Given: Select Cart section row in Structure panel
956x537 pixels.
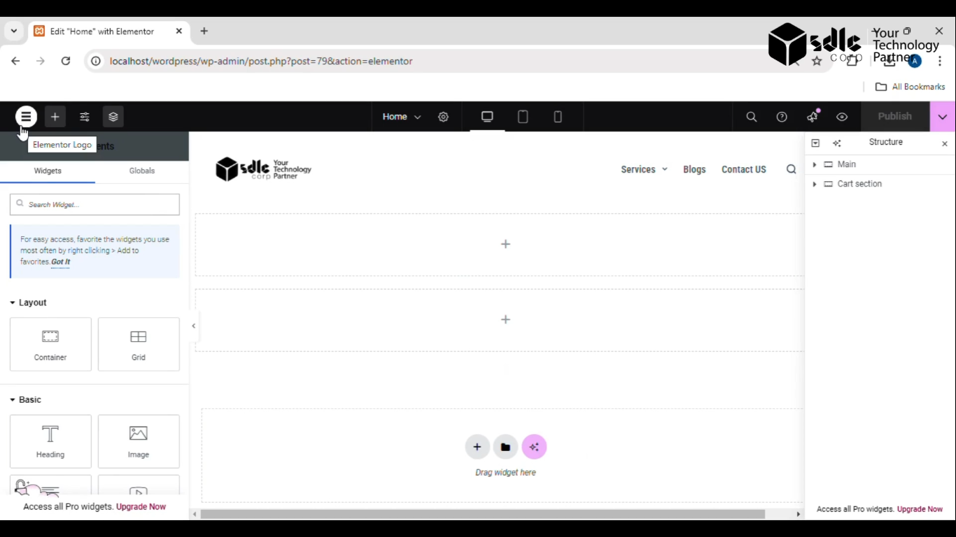Looking at the screenshot, I should (880, 184).
